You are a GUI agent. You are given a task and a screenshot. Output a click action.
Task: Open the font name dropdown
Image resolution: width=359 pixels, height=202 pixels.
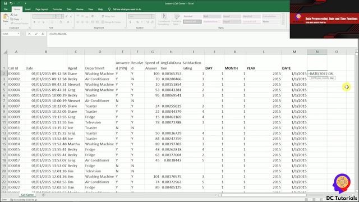[x=54, y=16]
